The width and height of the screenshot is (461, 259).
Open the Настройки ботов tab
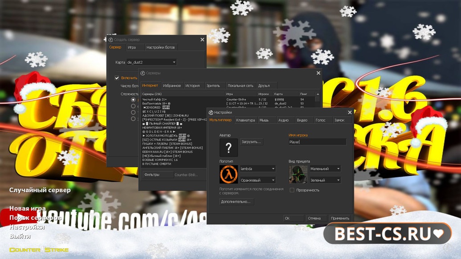click(160, 47)
